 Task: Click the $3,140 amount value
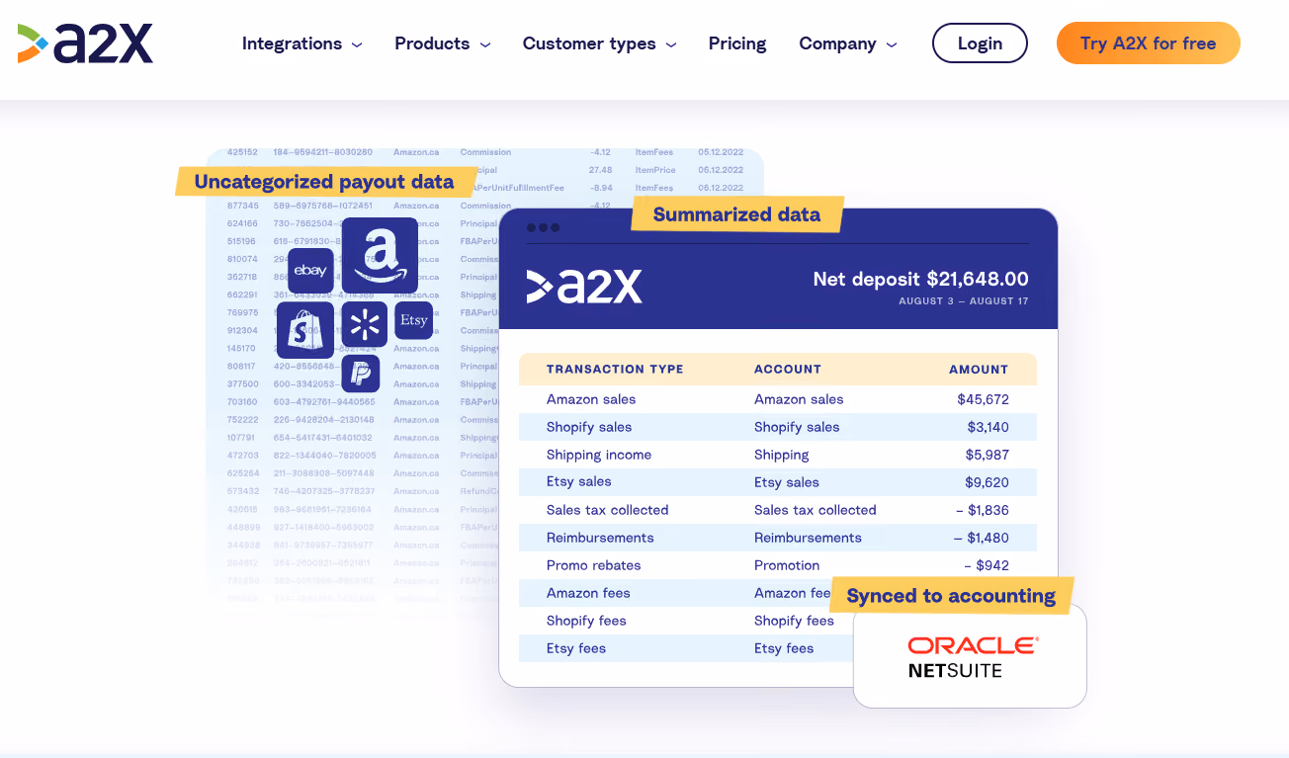[x=988, y=427]
